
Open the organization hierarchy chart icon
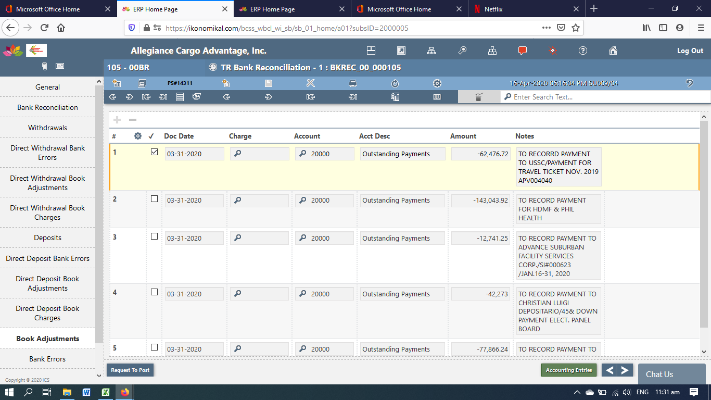(431, 51)
